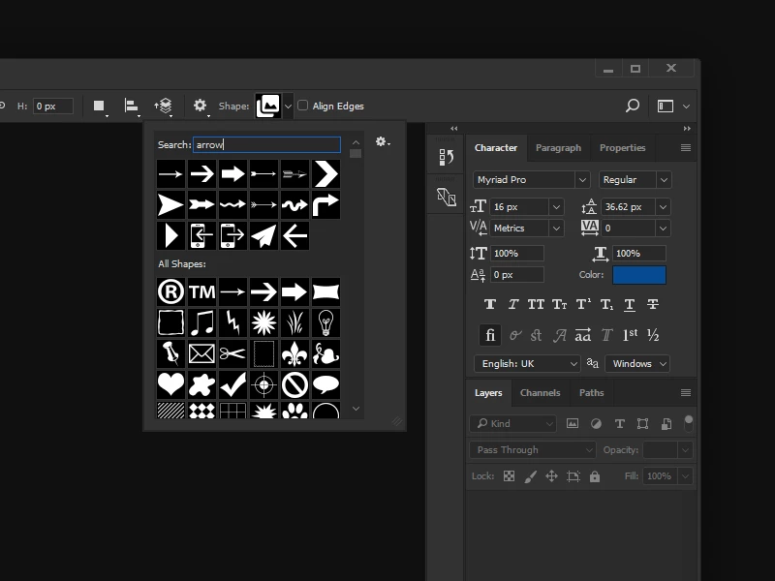Toggle Small Caps text style
Screen dimensions: 775x581
coord(560,304)
